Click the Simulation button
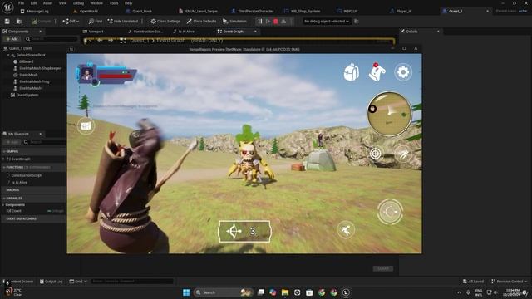This screenshot has width=532, height=299. (x=234, y=22)
